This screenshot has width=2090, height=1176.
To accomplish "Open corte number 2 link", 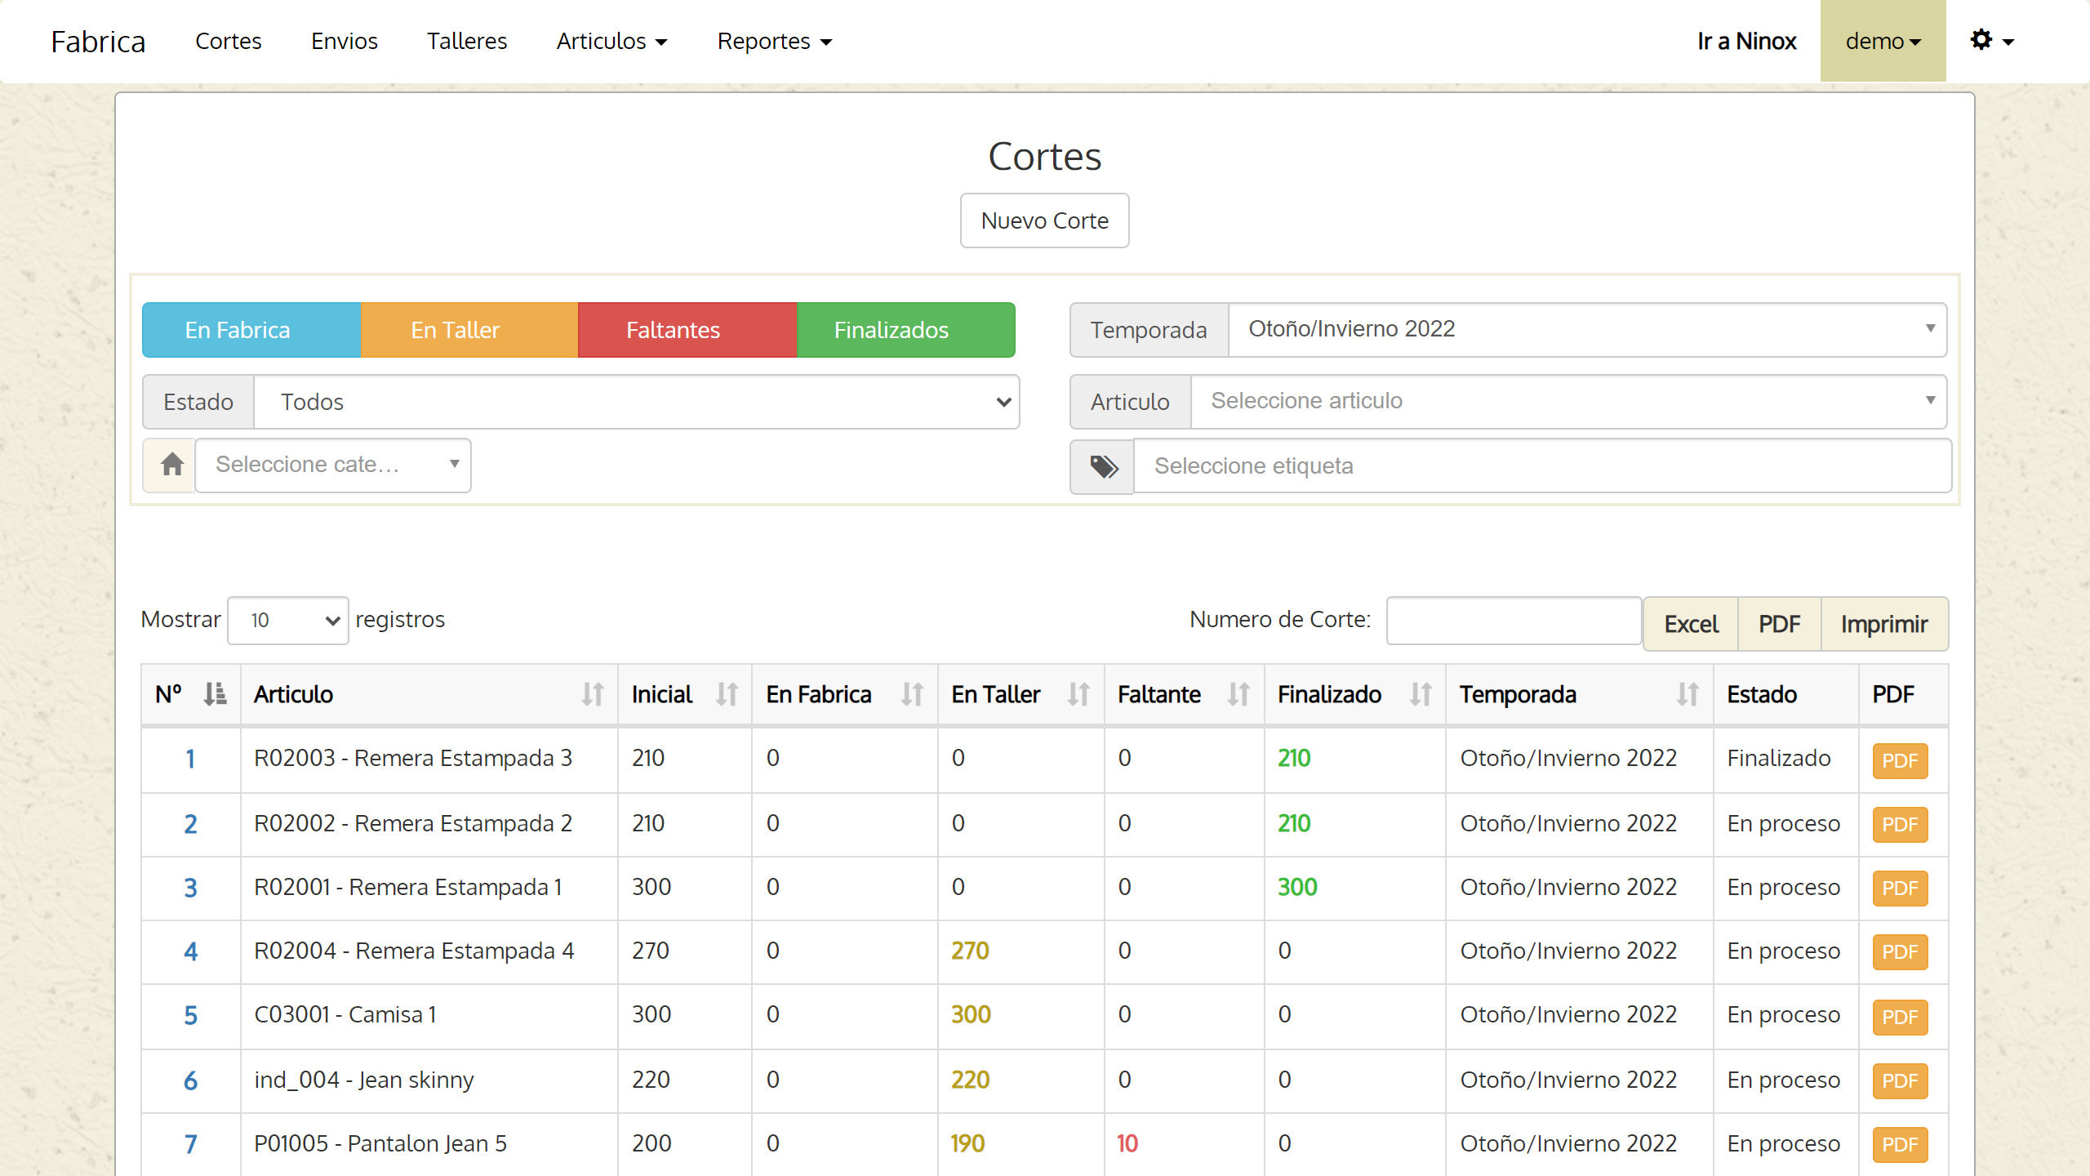I will (190, 824).
